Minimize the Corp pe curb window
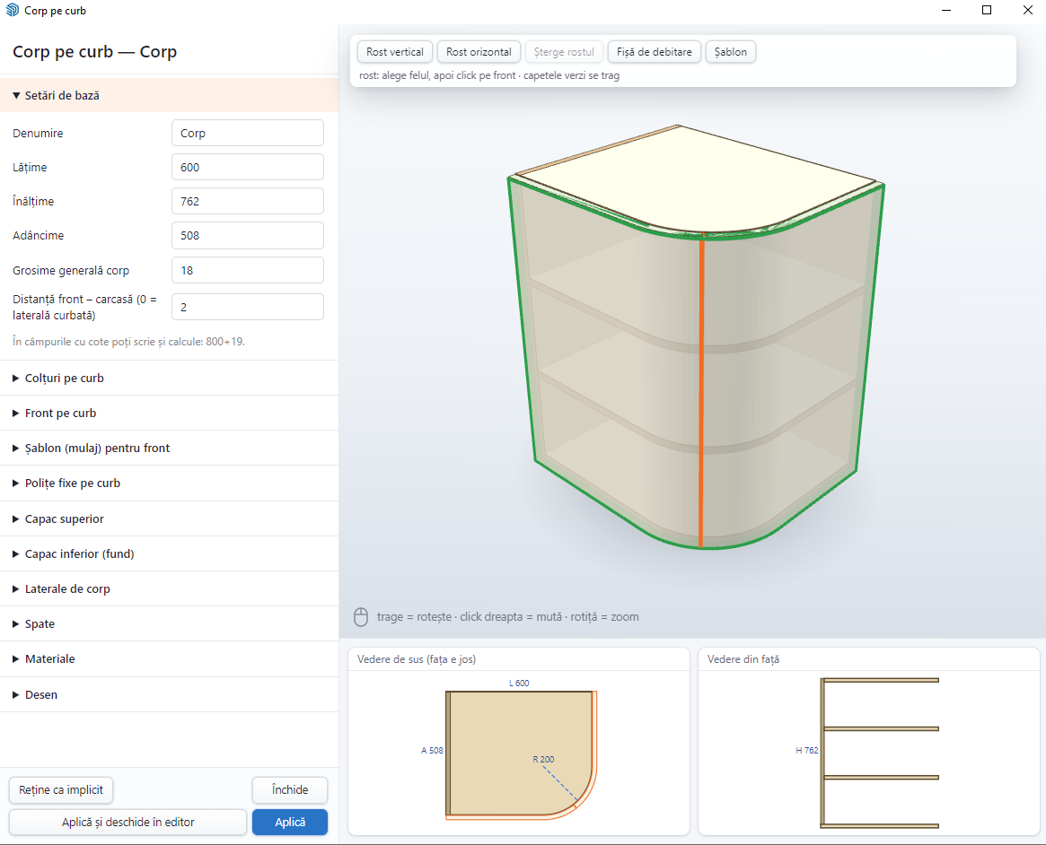 [x=946, y=10]
